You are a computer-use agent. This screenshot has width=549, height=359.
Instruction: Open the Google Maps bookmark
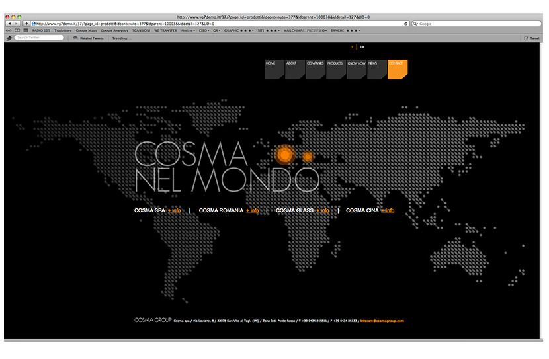click(87, 30)
